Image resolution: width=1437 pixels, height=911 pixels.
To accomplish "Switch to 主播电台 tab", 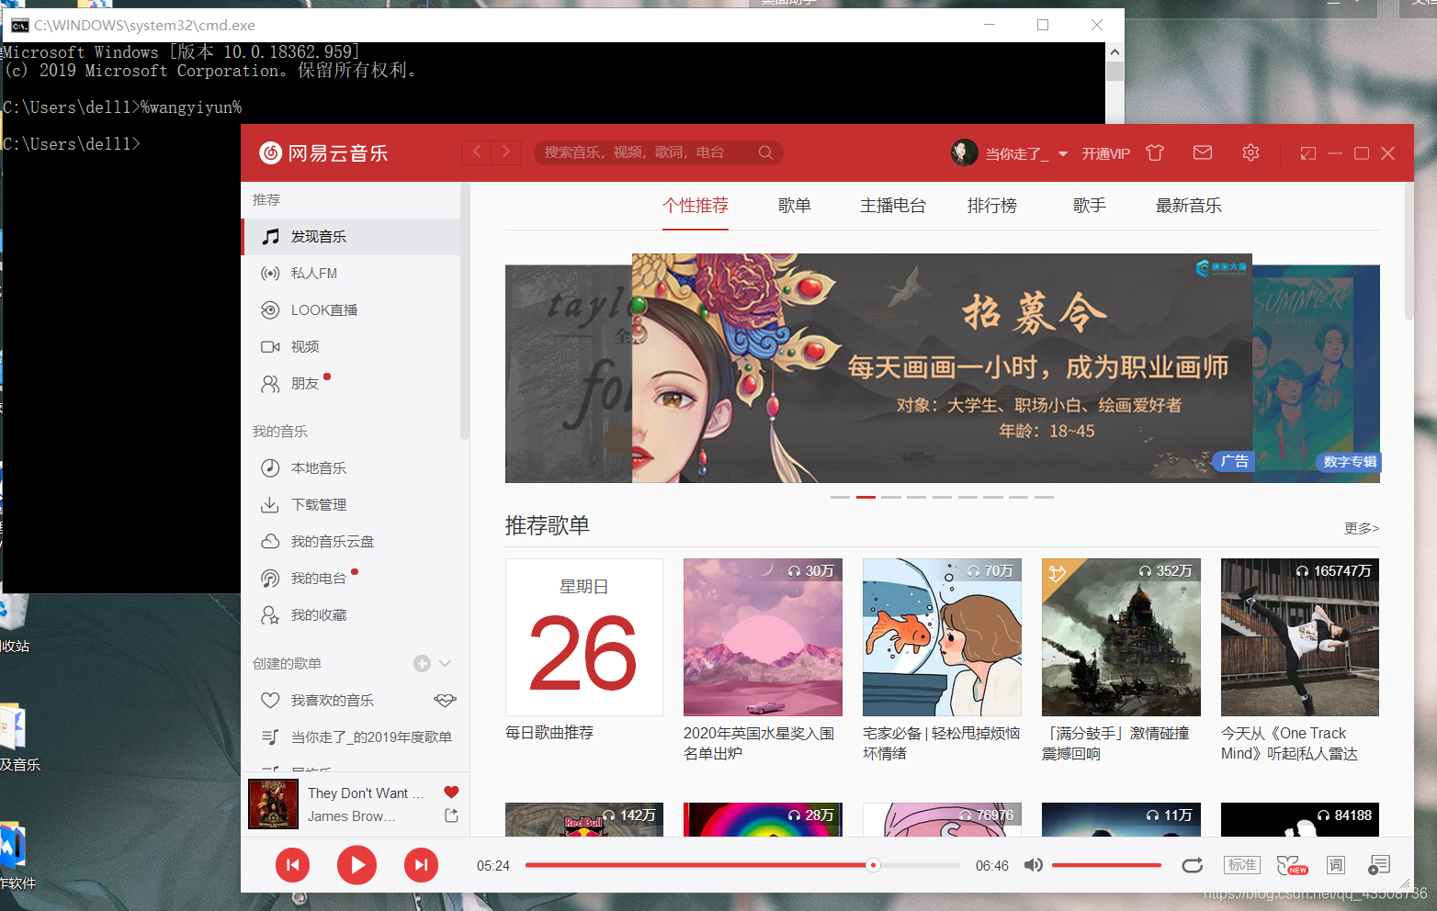I will click(893, 206).
